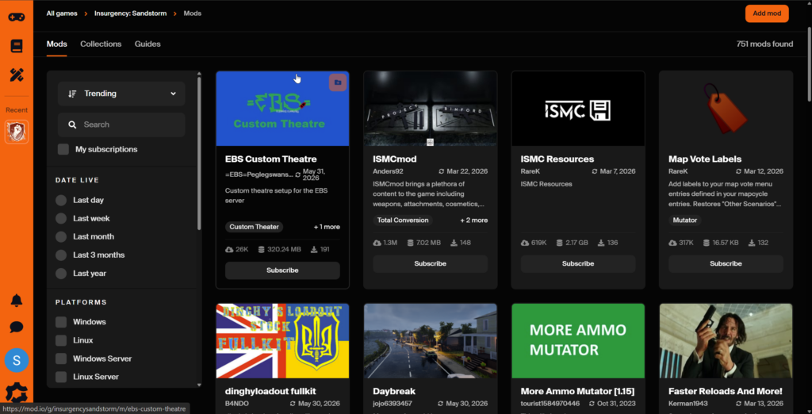Open the games controller icon in sidebar
812x414 pixels.
coord(17,17)
